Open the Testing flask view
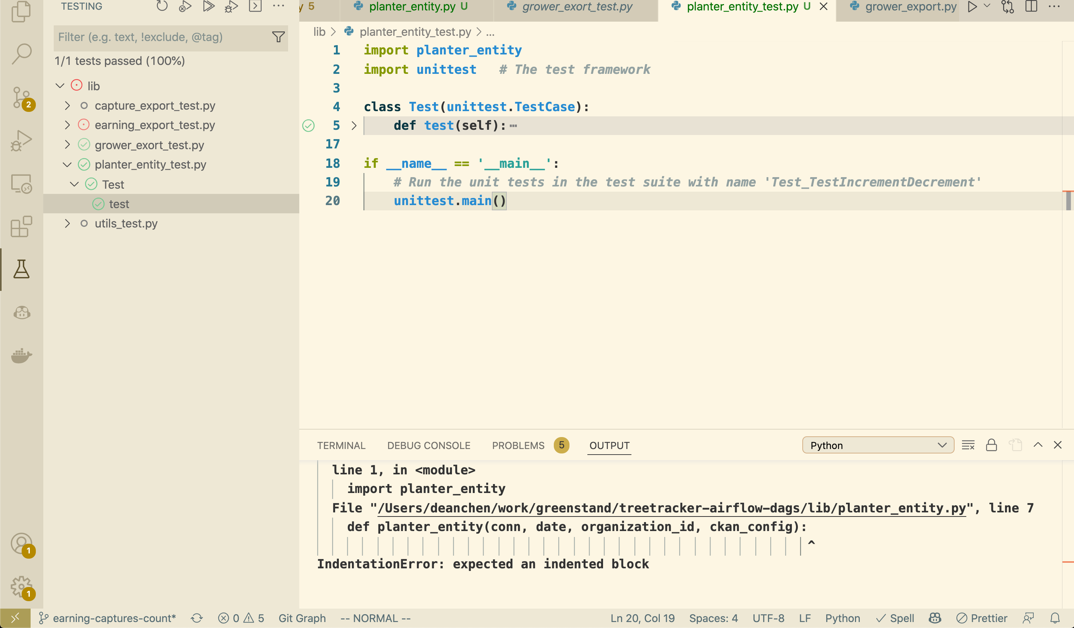The image size is (1074, 628). tap(21, 270)
